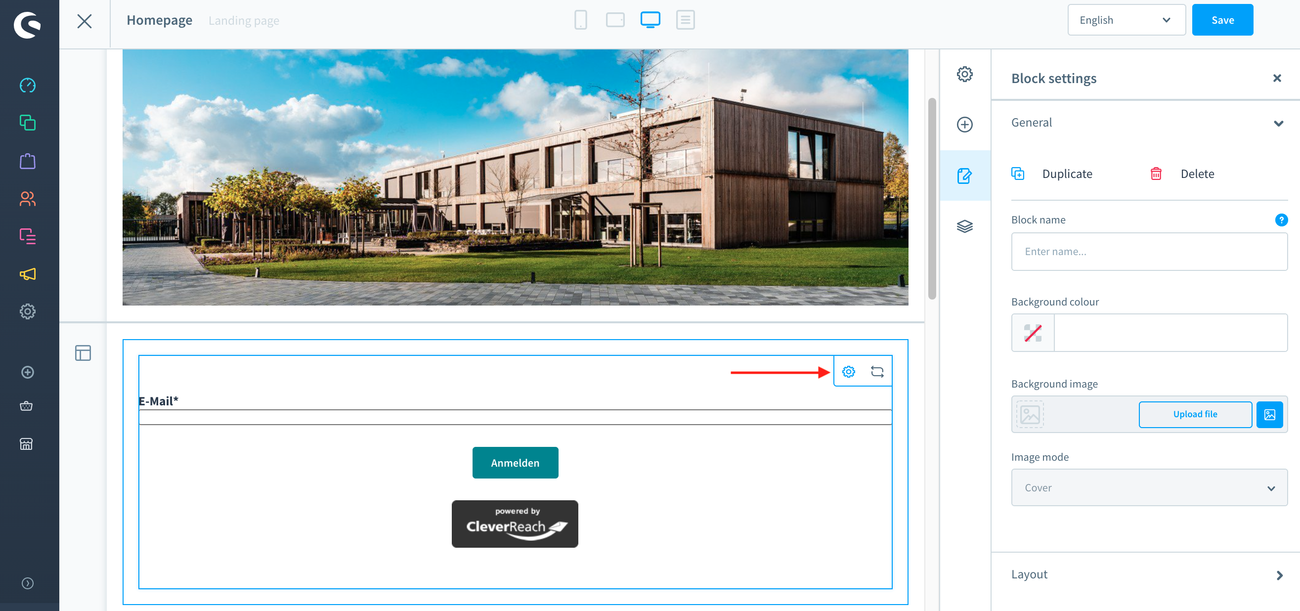
Task: Click the section layout icon beside block
Action: pos(83,352)
